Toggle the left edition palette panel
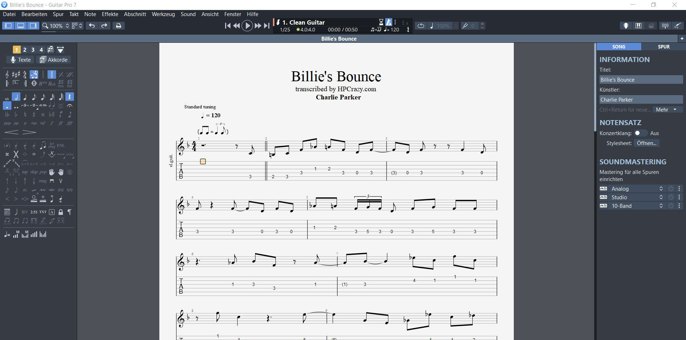Image resolution: width=686 pixels, height=340 pixels. (8, 26)
